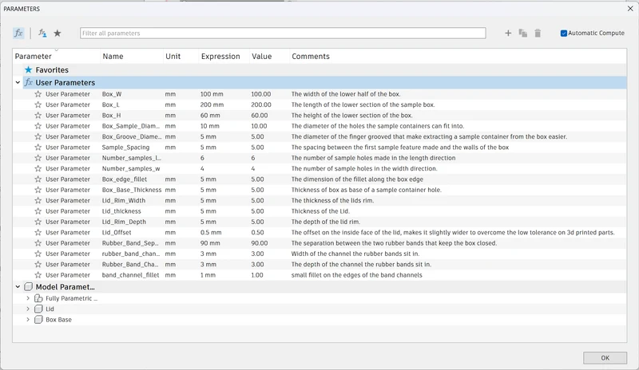Click the Filter all parameters field

point(283,33)
